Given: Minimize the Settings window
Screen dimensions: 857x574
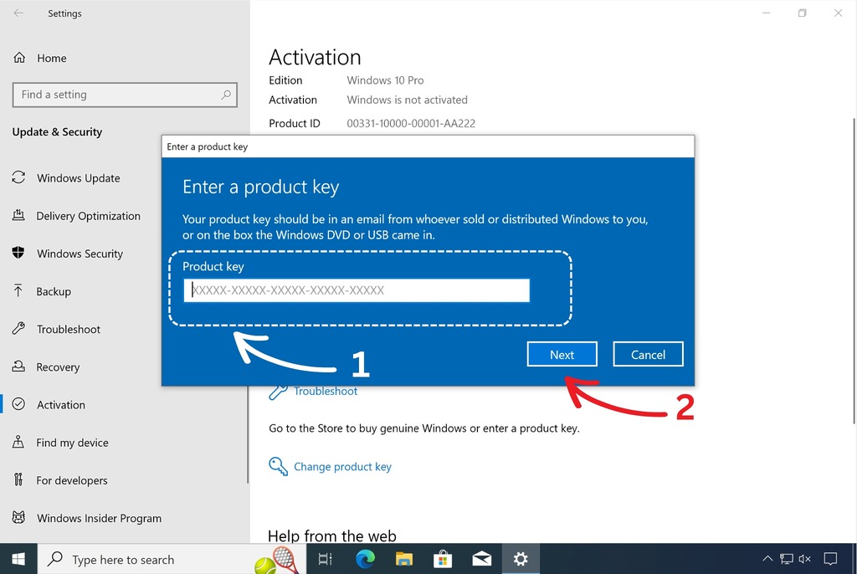Looking at the screenshot, I should tap(767, 13).
